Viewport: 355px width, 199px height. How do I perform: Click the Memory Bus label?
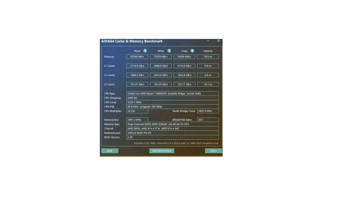pyautogui.click(x=111, y=120)
